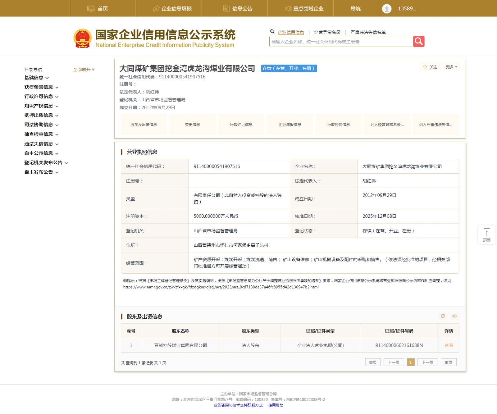Screen dimensions: 497x414
Task: Select the 企业信用信息 search tab
Action: [291, 32]
